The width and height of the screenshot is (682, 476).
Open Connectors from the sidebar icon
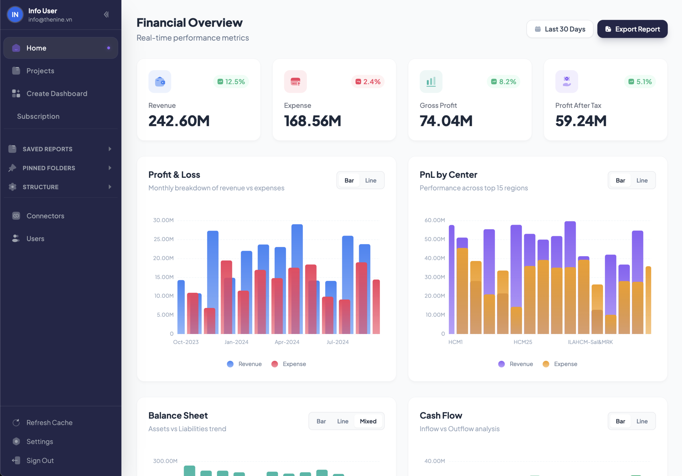16,216
